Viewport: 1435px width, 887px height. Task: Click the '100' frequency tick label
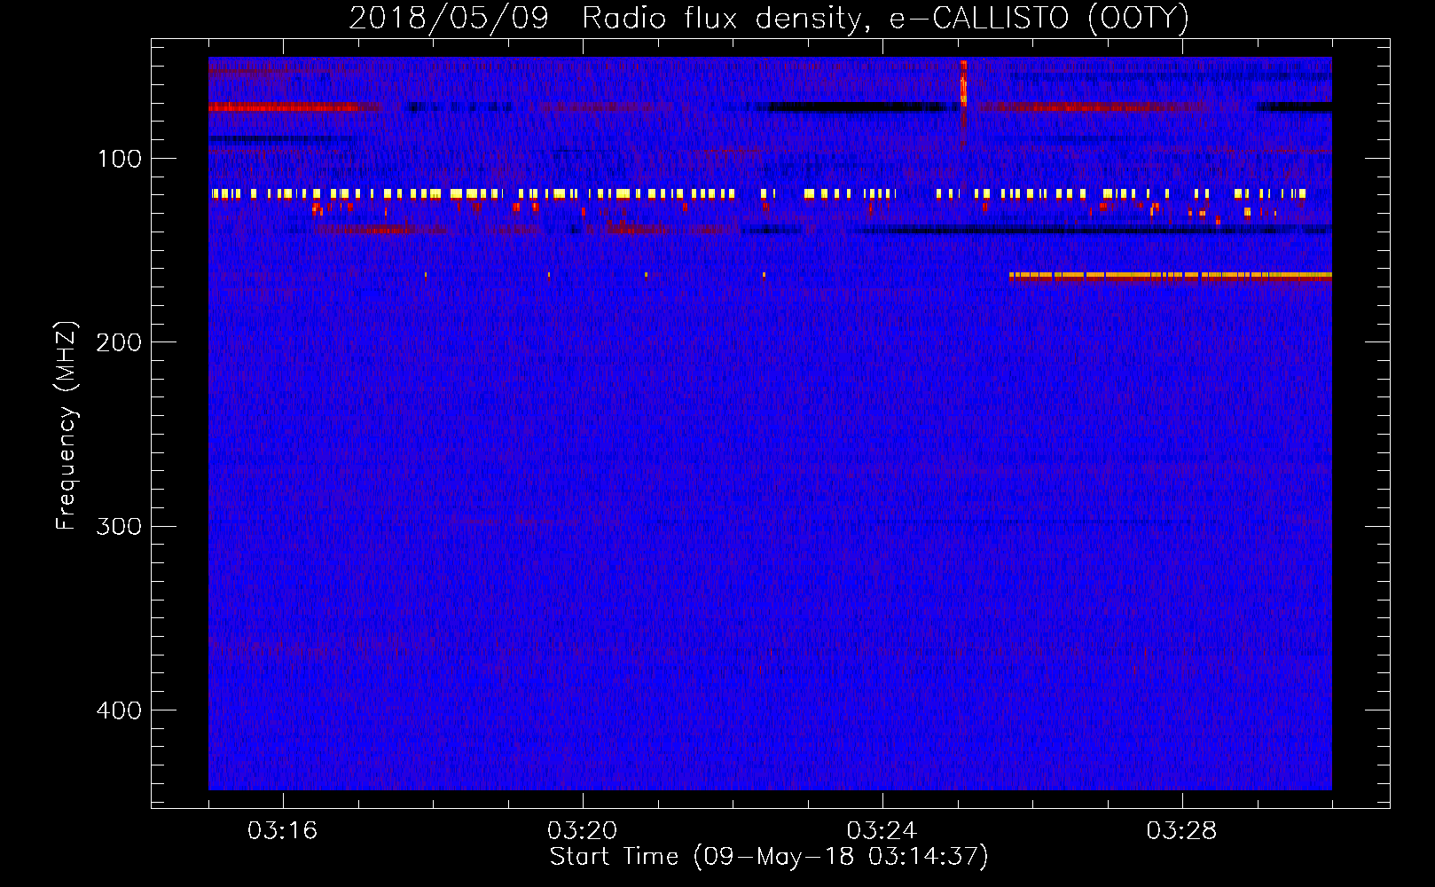click(120, 159)
